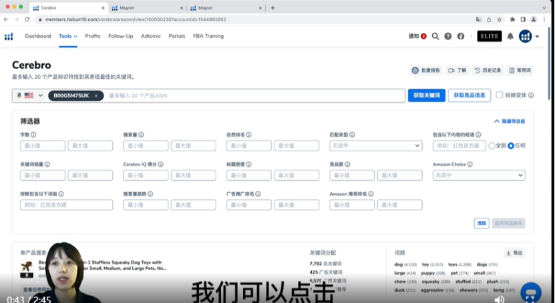Open the Facebook icon in header

(461, 36)
